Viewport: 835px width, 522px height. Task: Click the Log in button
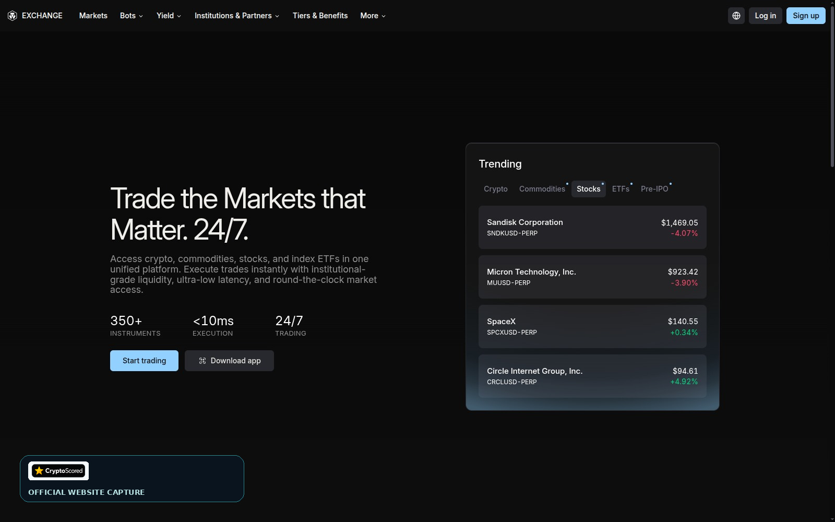(x=766, y=16)
